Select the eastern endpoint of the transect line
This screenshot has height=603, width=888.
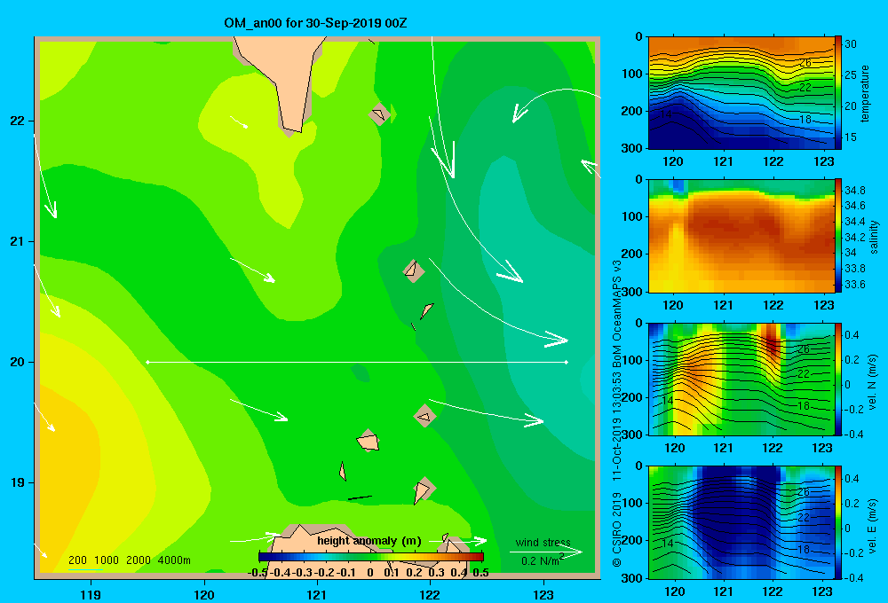point(566,362)
